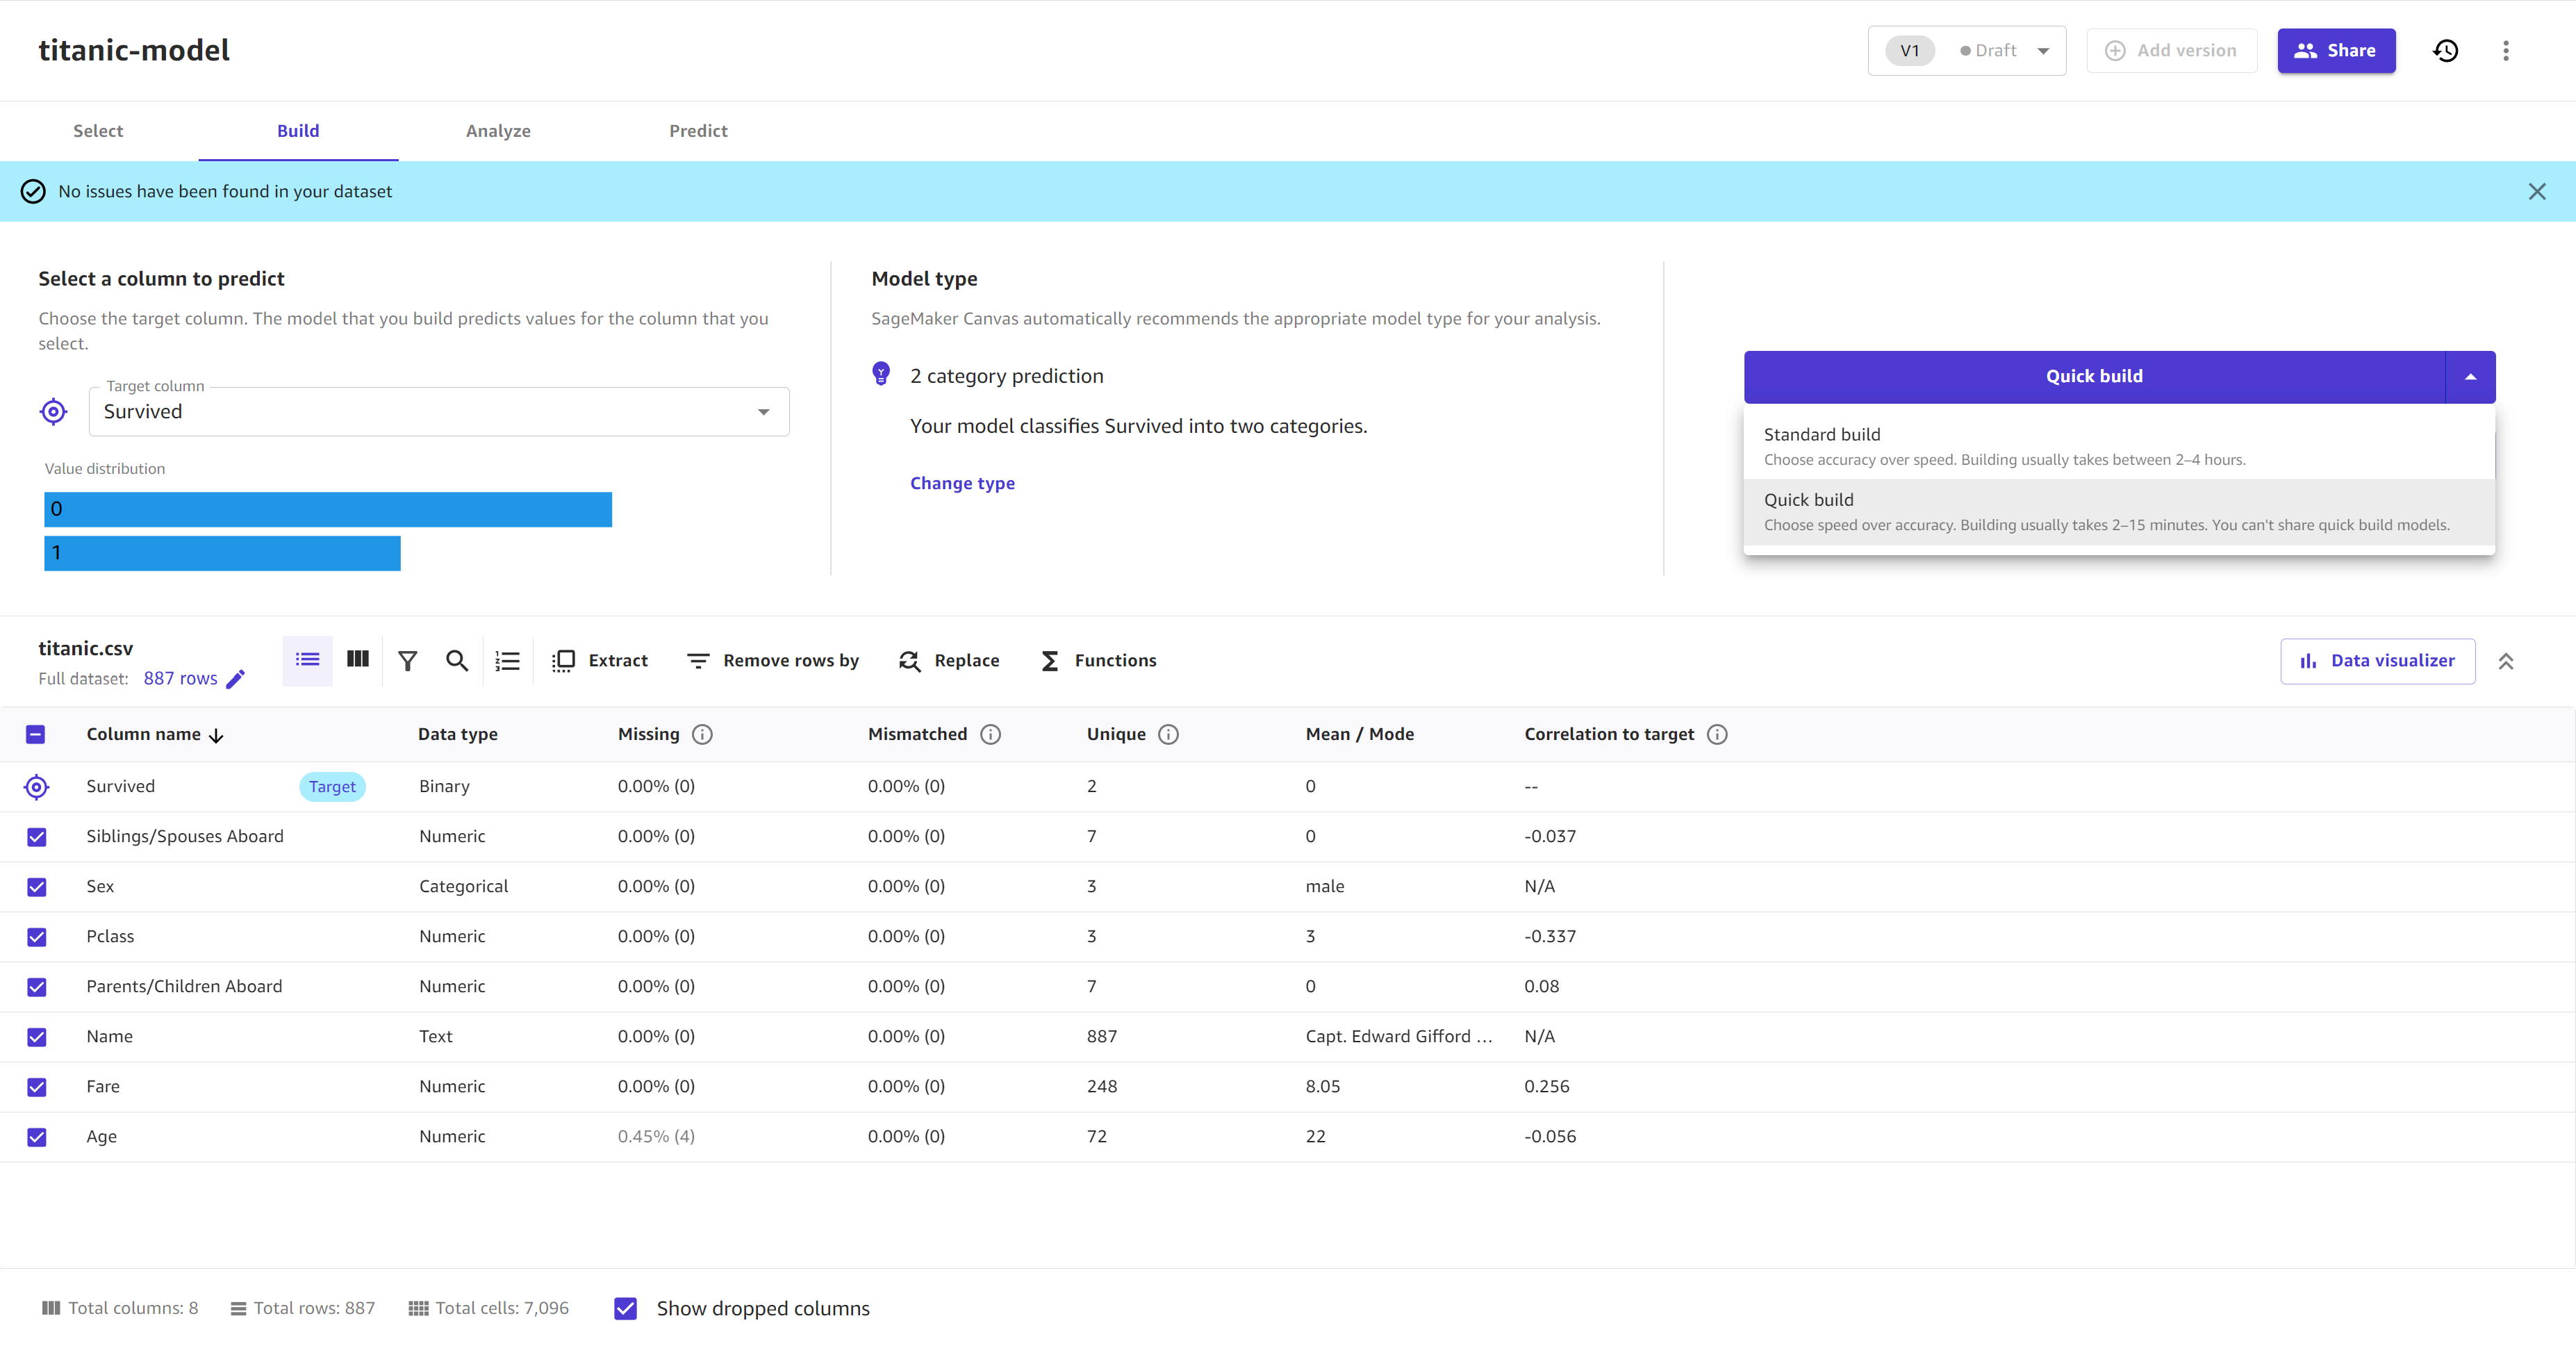Expand the version Draft dropdown

2045,49
